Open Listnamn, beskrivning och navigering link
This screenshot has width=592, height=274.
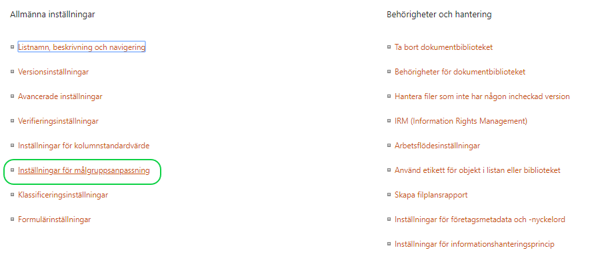click(81, 47)
